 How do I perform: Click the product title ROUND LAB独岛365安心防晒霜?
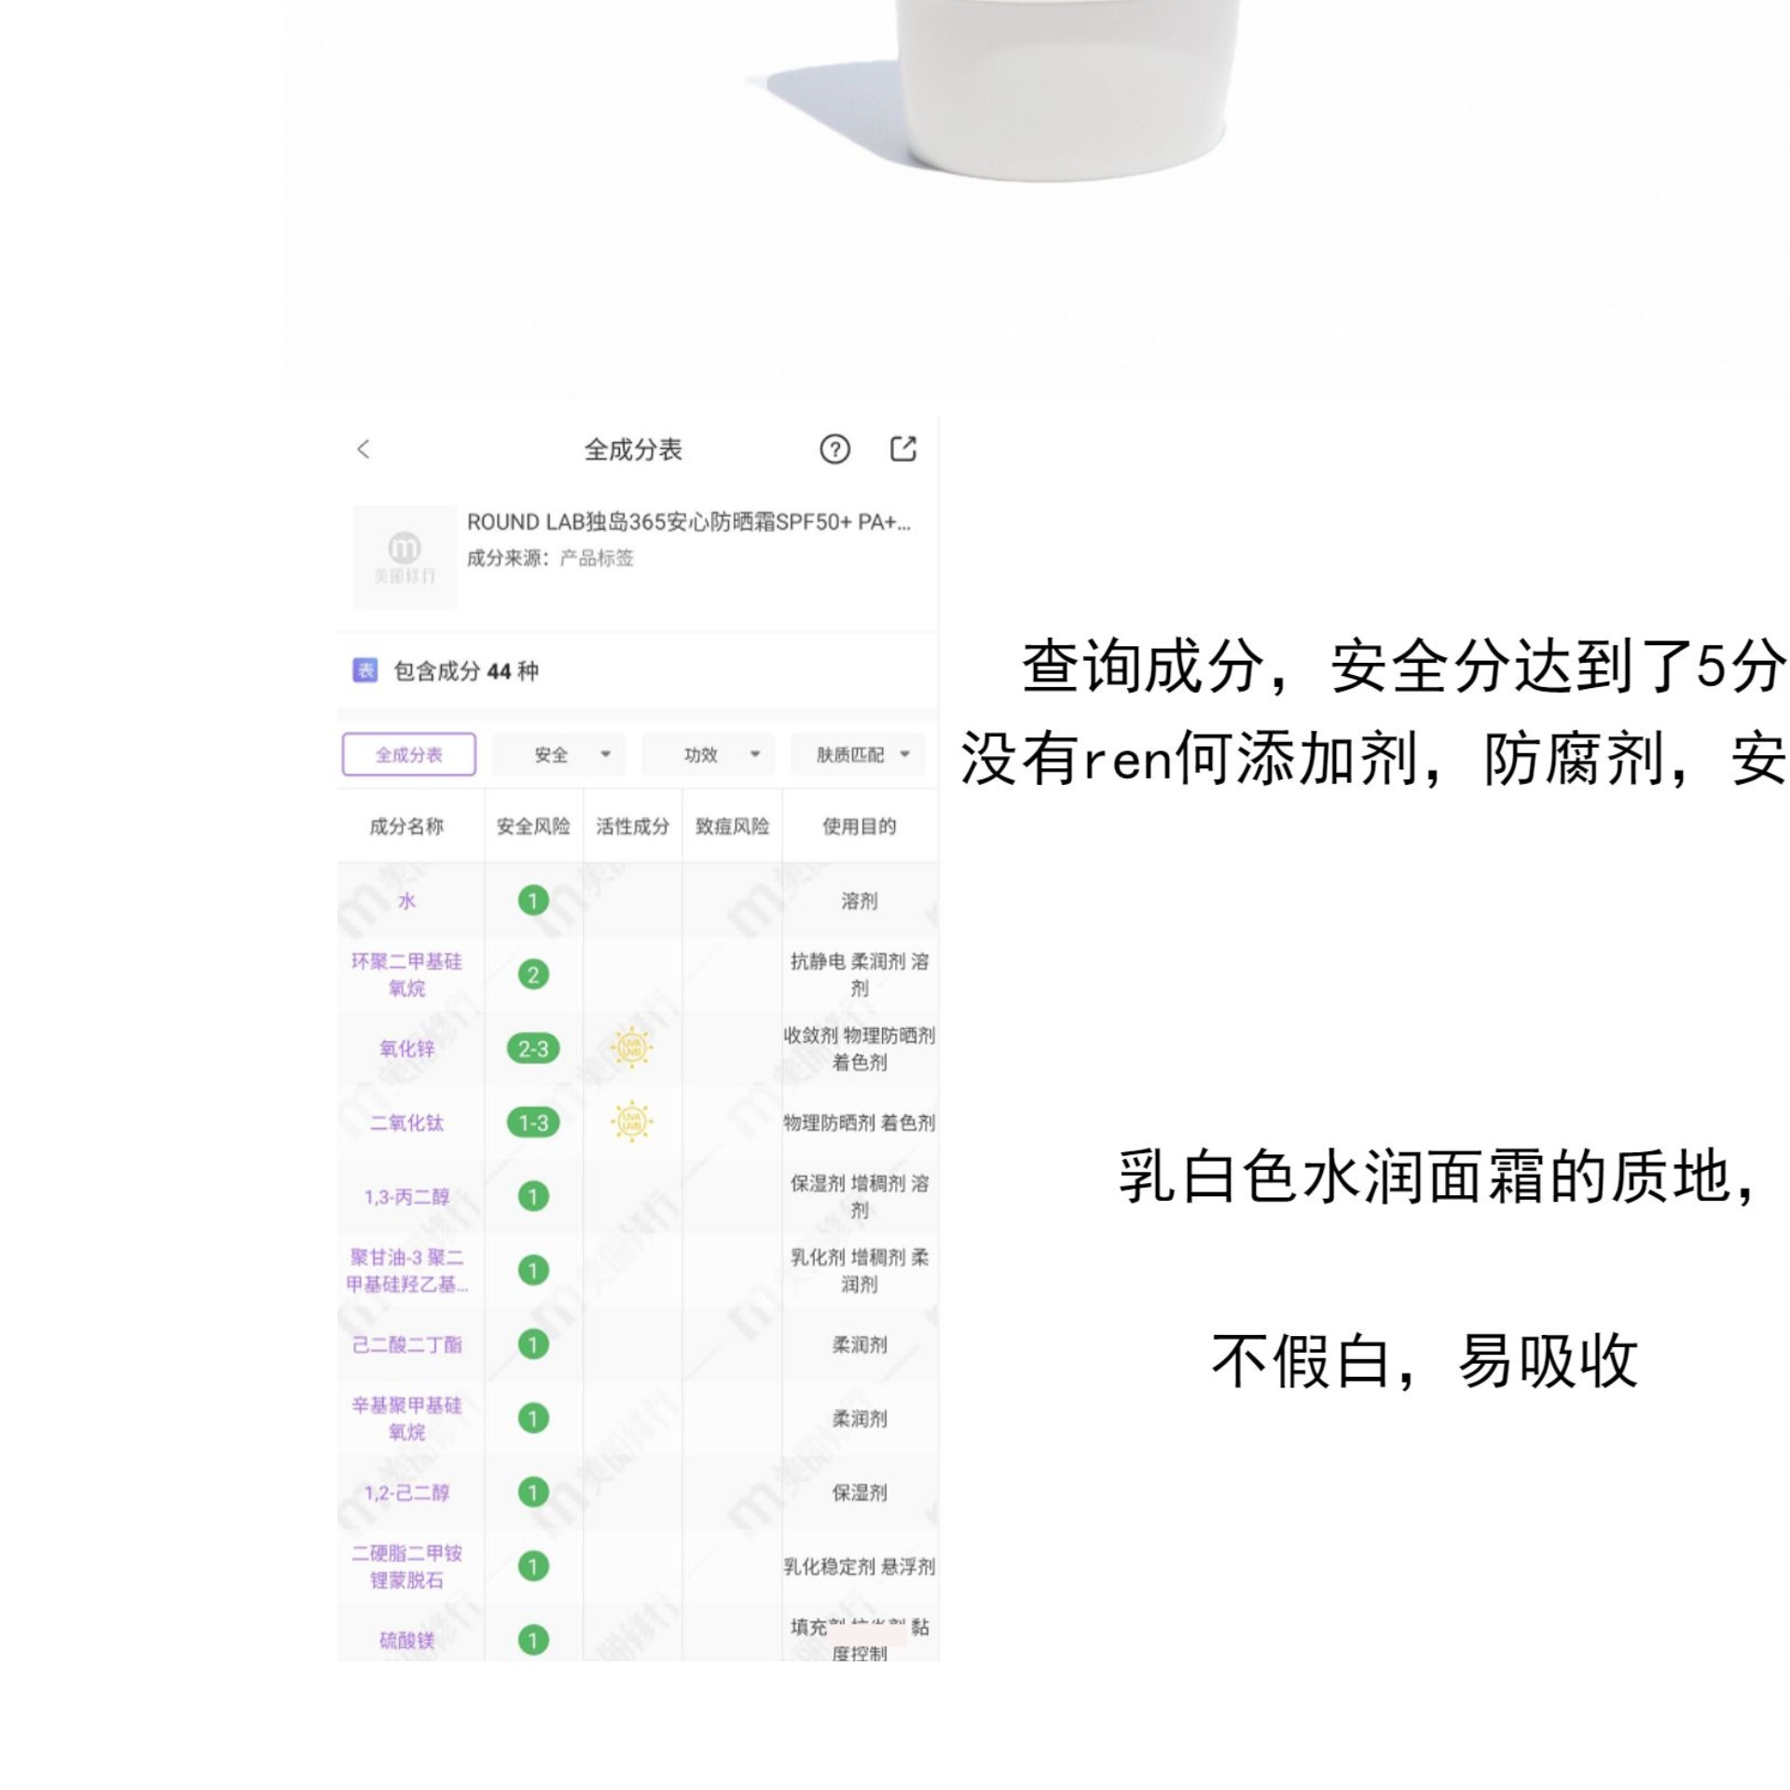coord(688,522)
